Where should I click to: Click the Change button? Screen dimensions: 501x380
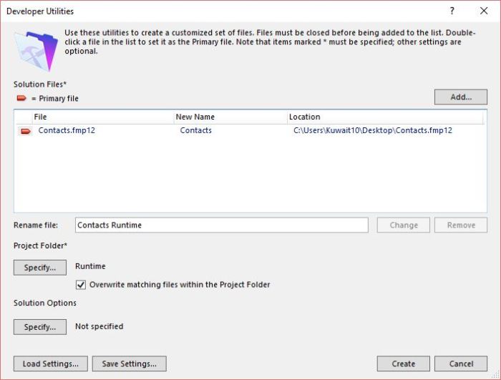(x=403, y=225)
